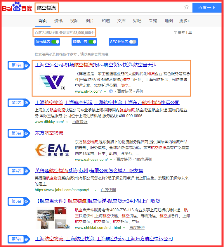Switch to the 知道 tab

106,21
